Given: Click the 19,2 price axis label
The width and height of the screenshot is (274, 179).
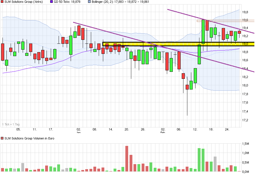Looking at the screenshot, I should coord(245,36).
